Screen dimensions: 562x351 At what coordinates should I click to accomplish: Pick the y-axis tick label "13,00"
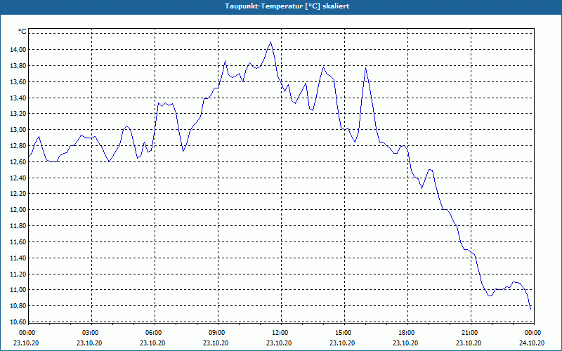(x=18, y=130)
